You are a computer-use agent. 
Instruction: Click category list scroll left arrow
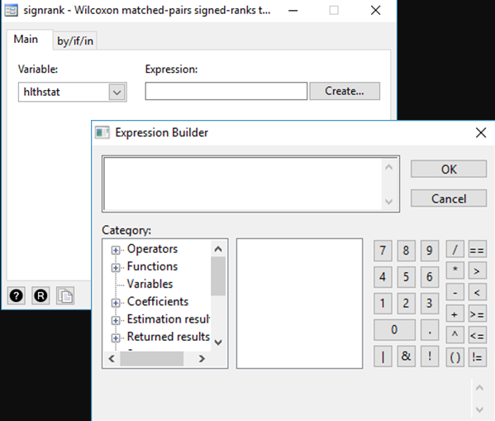112,359
